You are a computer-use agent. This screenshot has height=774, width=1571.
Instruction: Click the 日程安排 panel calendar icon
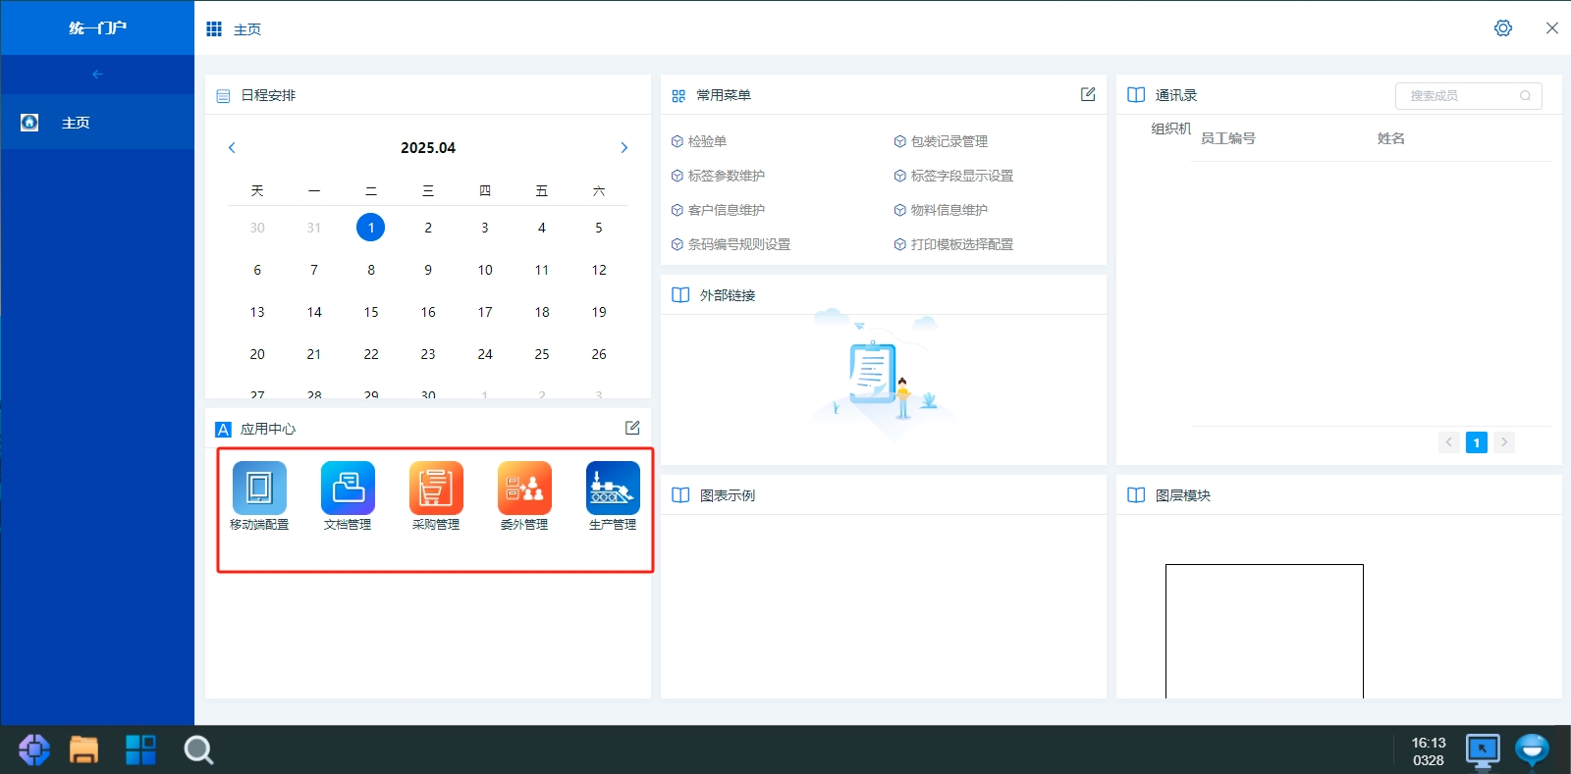click(223, 95)
